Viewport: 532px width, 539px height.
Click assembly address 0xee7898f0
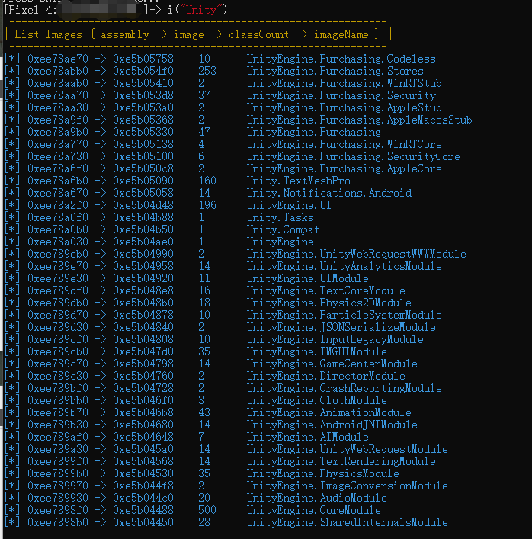click(58, 510)
